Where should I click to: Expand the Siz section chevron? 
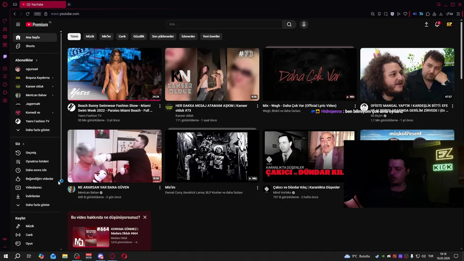click(x=24, y=144)
